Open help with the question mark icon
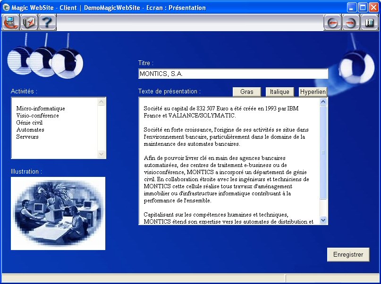This screenshot has width=381, height=284. [x=48, y=22]
